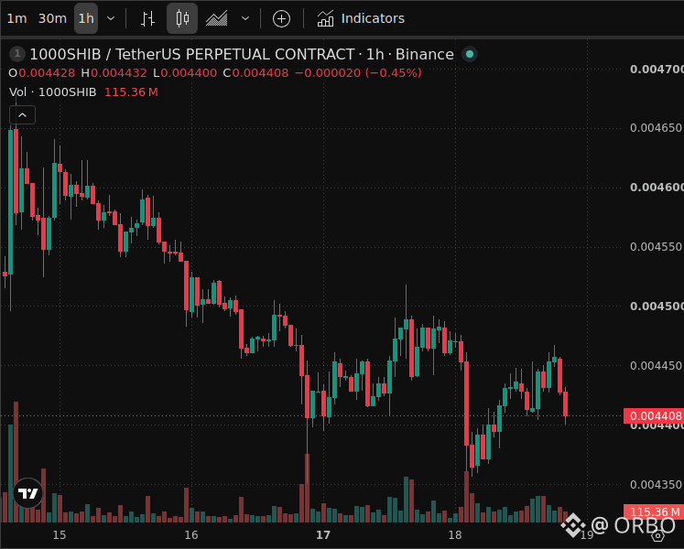The height and width of the screenshot is (549, 684).
Task: Select the 30m timeframe
Action: click(52, 18)
